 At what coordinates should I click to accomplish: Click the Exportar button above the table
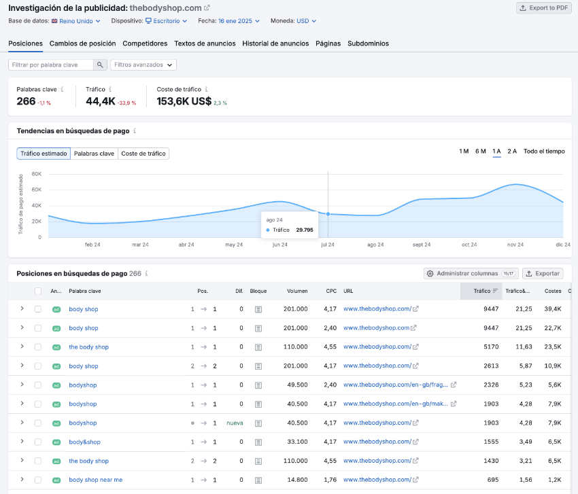[543, 273]
